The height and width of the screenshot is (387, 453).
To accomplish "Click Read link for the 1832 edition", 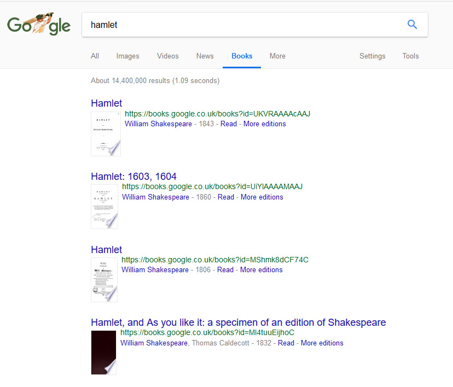I will tap(286, 343).
